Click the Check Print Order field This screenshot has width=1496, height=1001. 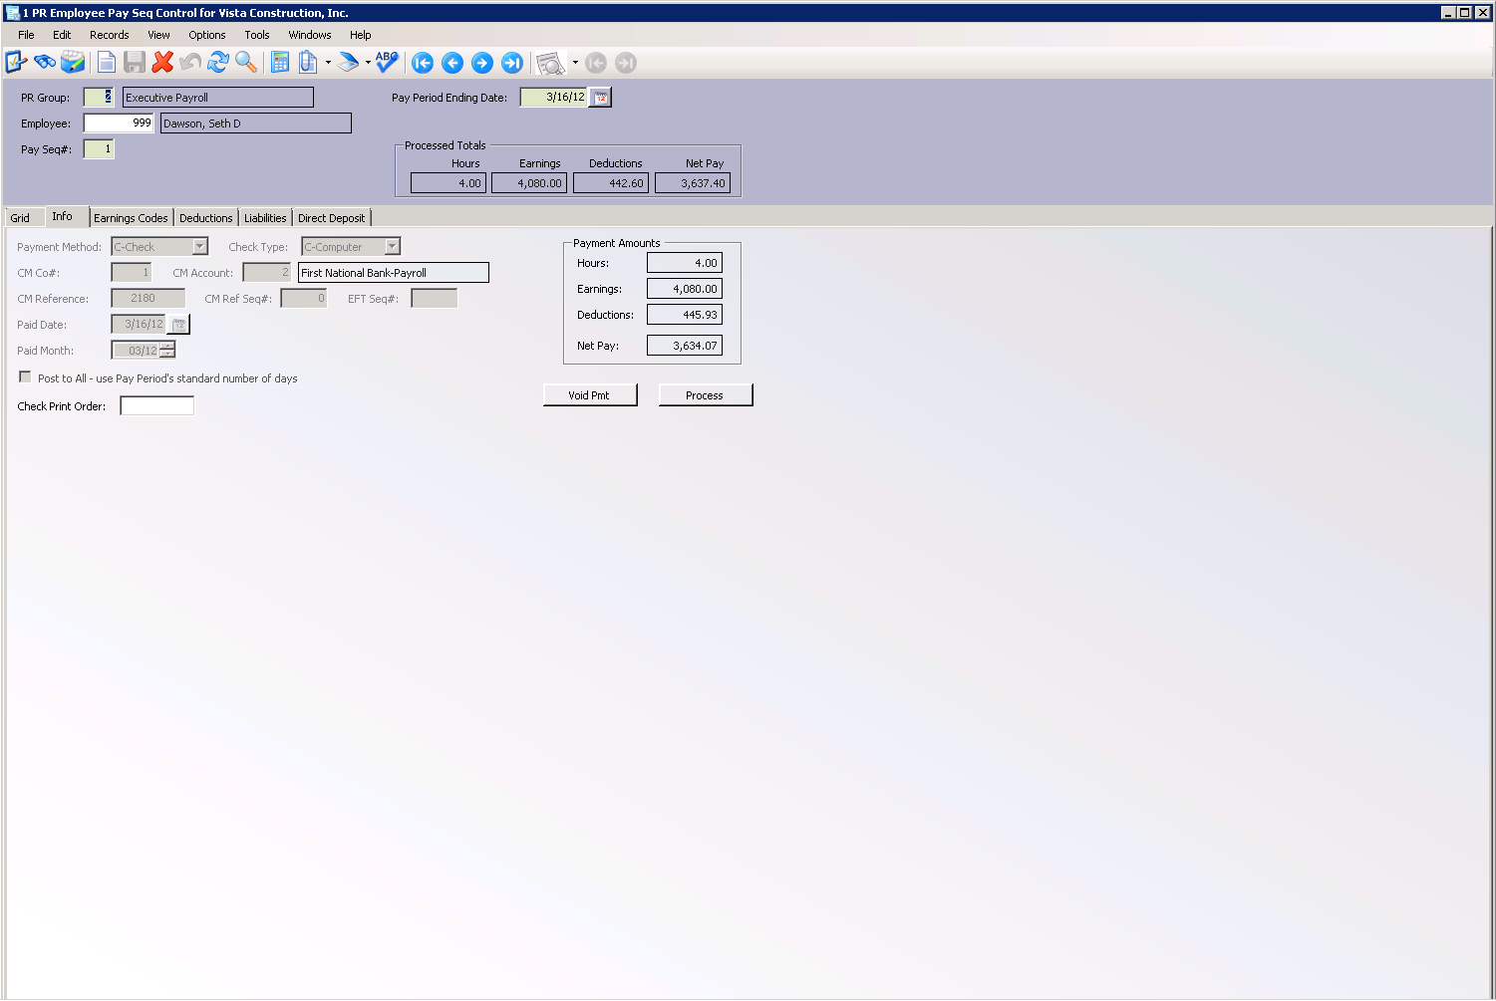(x=156, y=405)
